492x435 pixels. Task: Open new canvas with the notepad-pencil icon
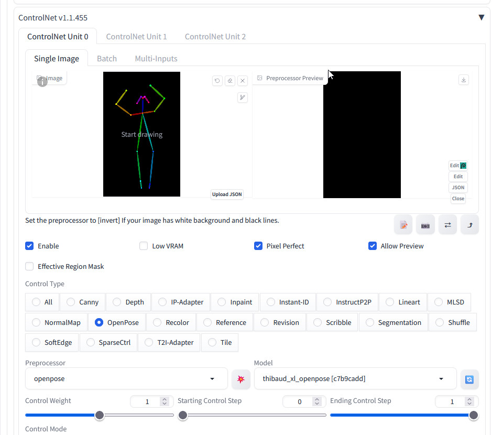[x=403, y=225]
